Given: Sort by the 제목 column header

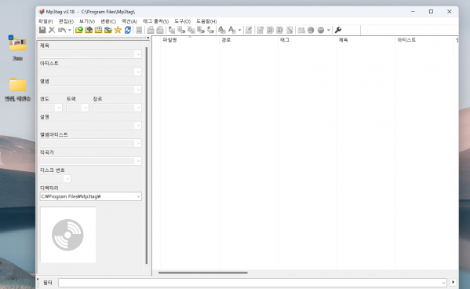Looking at the screenshot, I should coord(366,40).
